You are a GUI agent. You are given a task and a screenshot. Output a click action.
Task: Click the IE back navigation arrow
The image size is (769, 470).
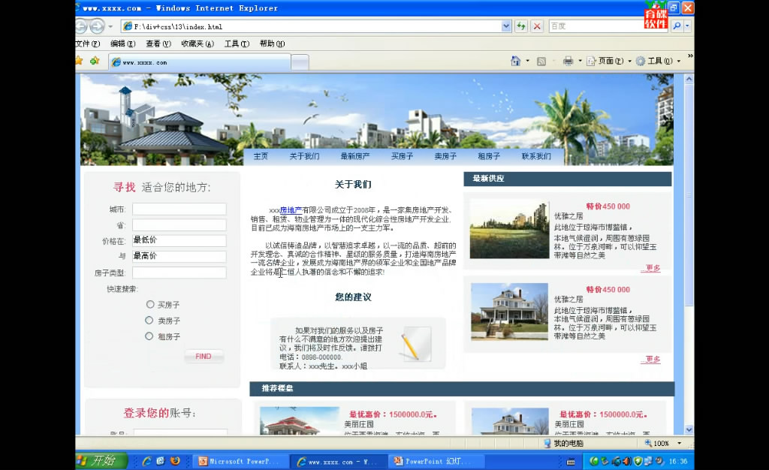coord(80,26)
